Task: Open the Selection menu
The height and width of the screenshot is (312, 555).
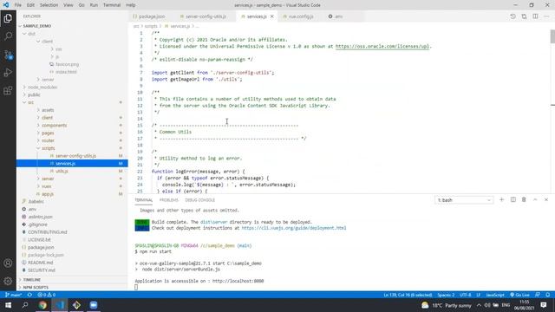Action: (x=49, y=5)
